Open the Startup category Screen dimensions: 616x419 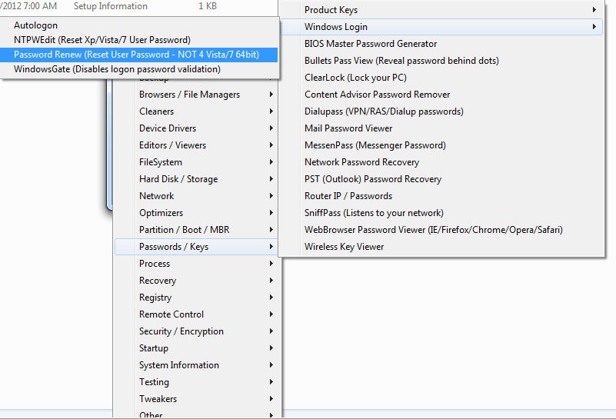(196, 348)
